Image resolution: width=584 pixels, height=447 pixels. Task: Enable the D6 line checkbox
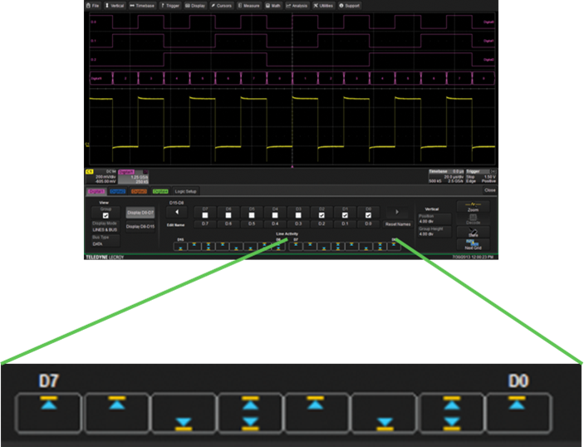click(x=228, y=215)
